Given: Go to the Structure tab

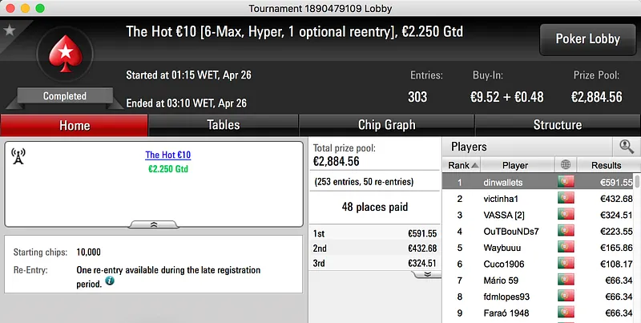Looking at the screenshot, I should [557, 125].
